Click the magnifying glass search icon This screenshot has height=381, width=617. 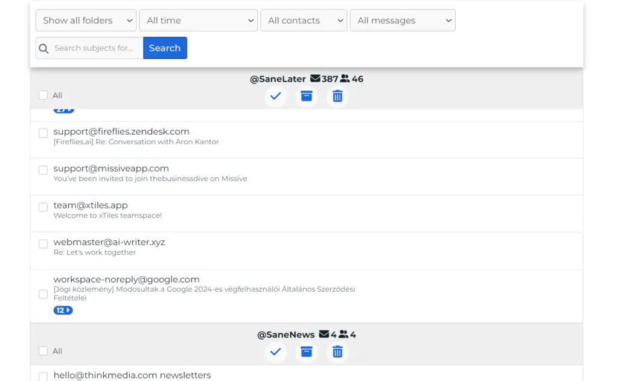tap(43, 48)
